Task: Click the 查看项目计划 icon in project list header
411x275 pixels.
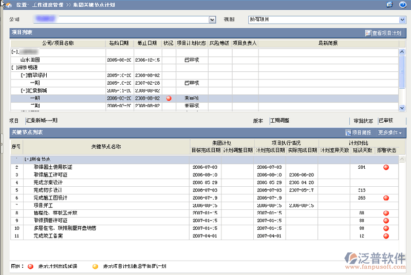Action: pos(368,33)
